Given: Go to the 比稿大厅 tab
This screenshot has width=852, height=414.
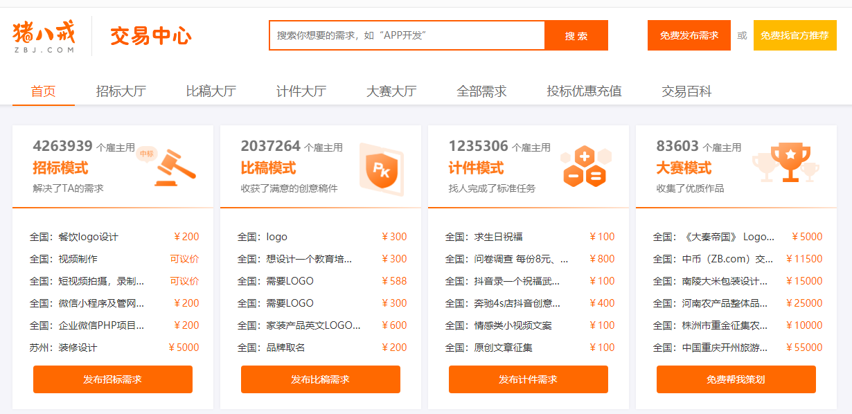Looking at the screenshot, I should click(x=211, y=91).
